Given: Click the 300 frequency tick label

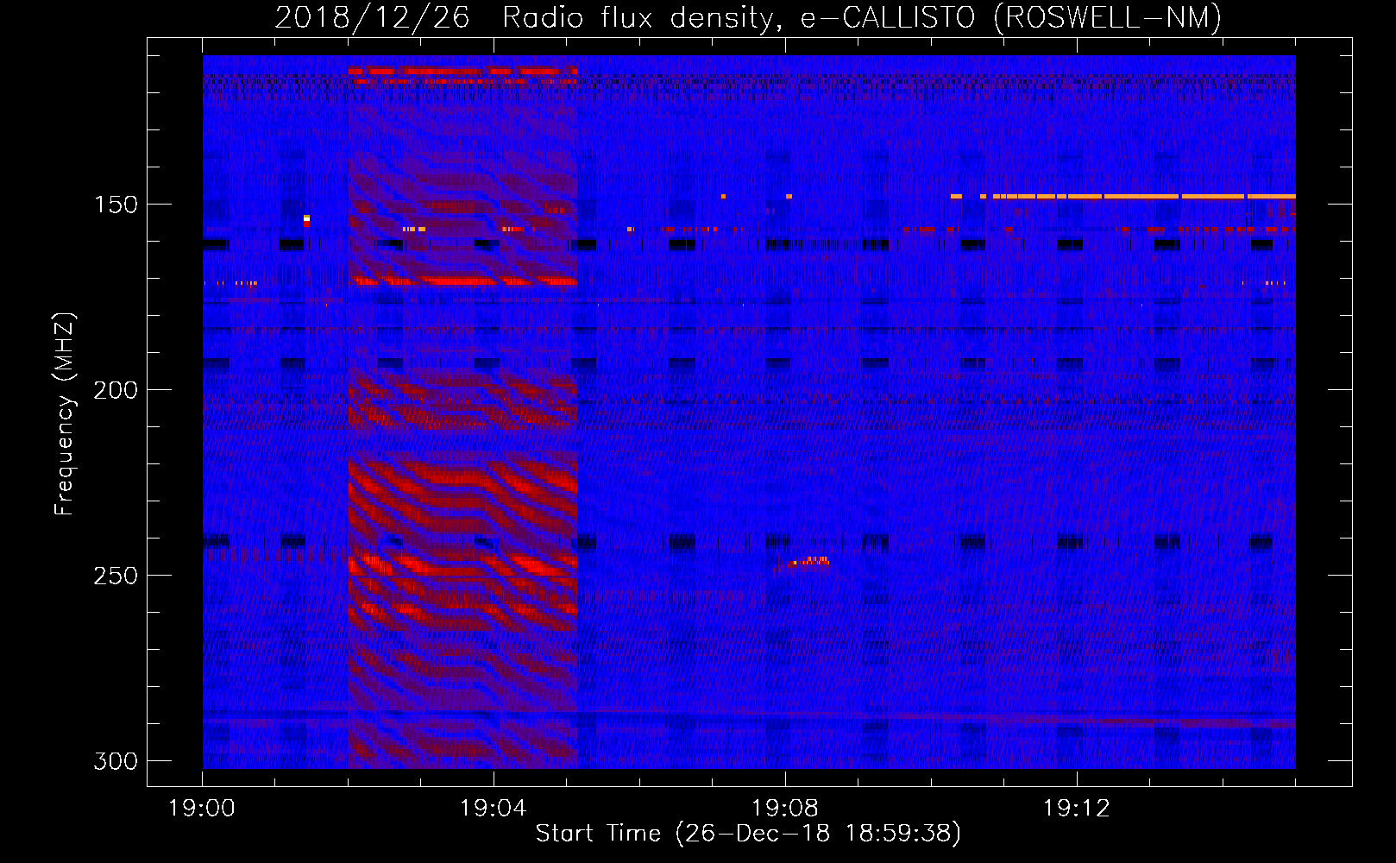Looking at the screenshot, I should pos(116,761).
